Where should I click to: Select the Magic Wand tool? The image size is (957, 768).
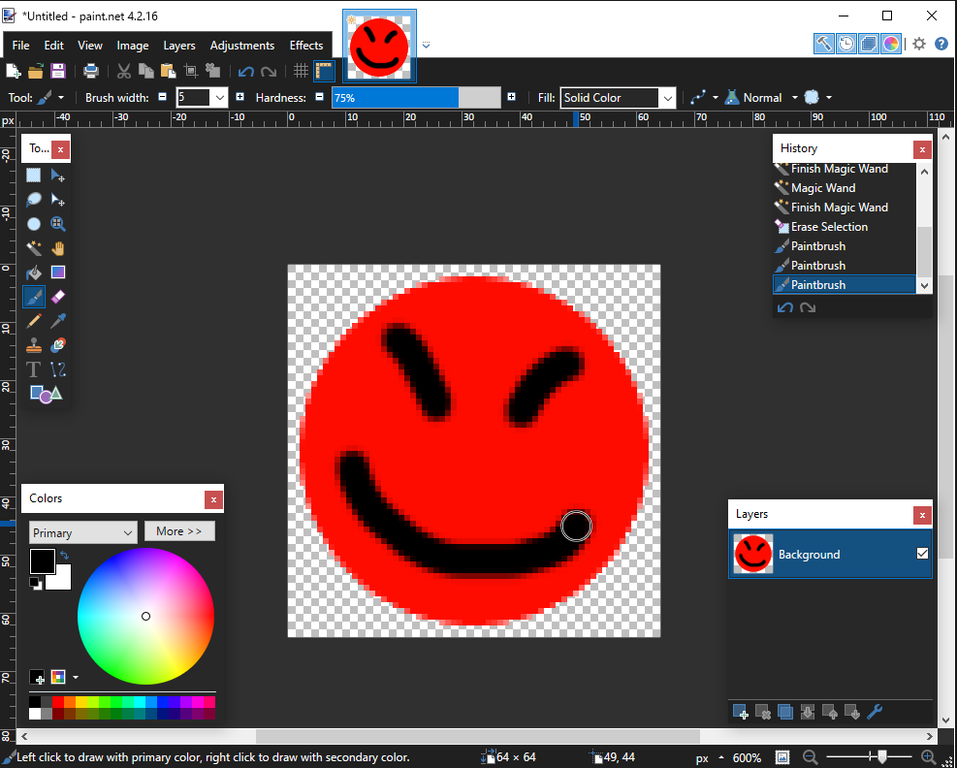[34, 248]
